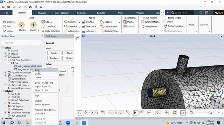Screen dimensions: 224x126
Task: Expand the Models tree node
Action: (6, 54)
